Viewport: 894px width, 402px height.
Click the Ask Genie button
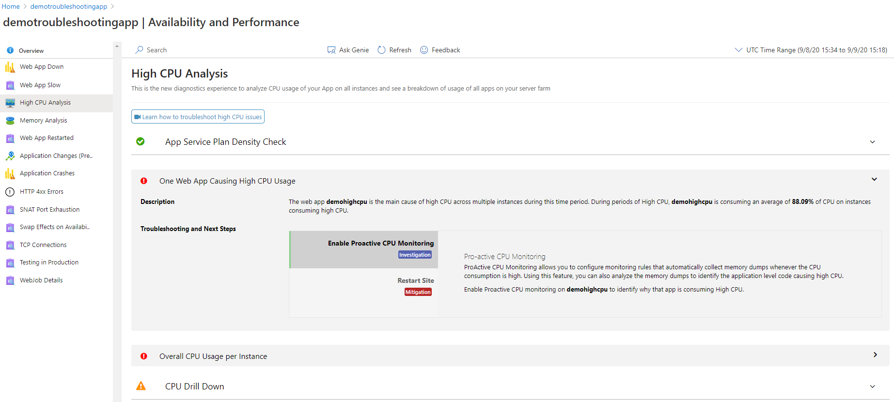coord(348,50)
